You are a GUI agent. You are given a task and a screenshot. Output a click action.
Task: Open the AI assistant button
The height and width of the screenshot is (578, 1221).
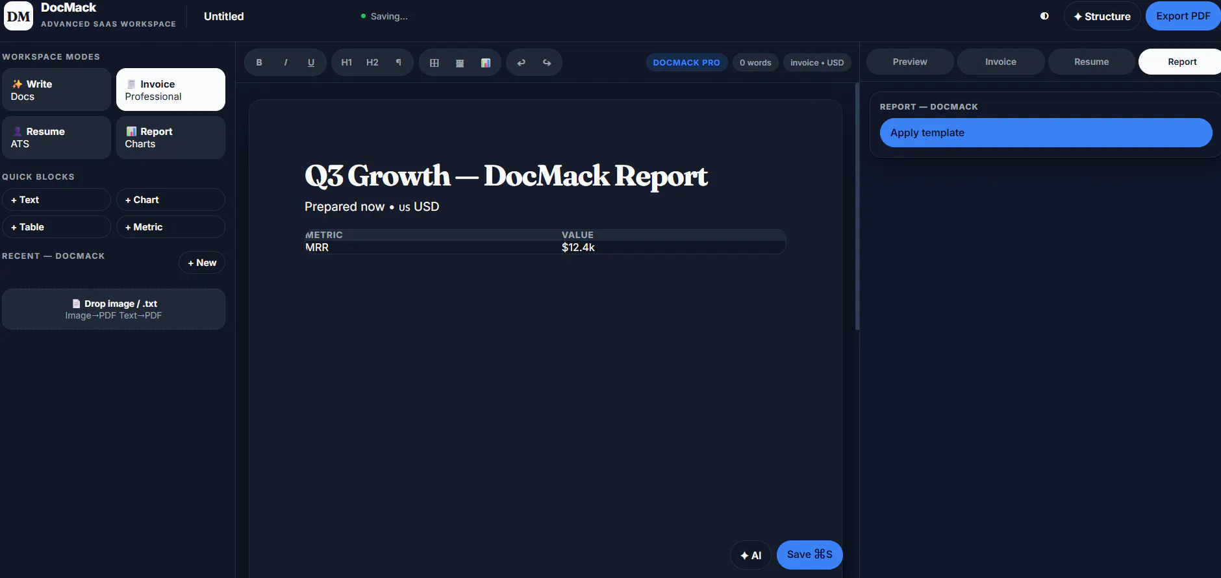click(x=751, y=555)
